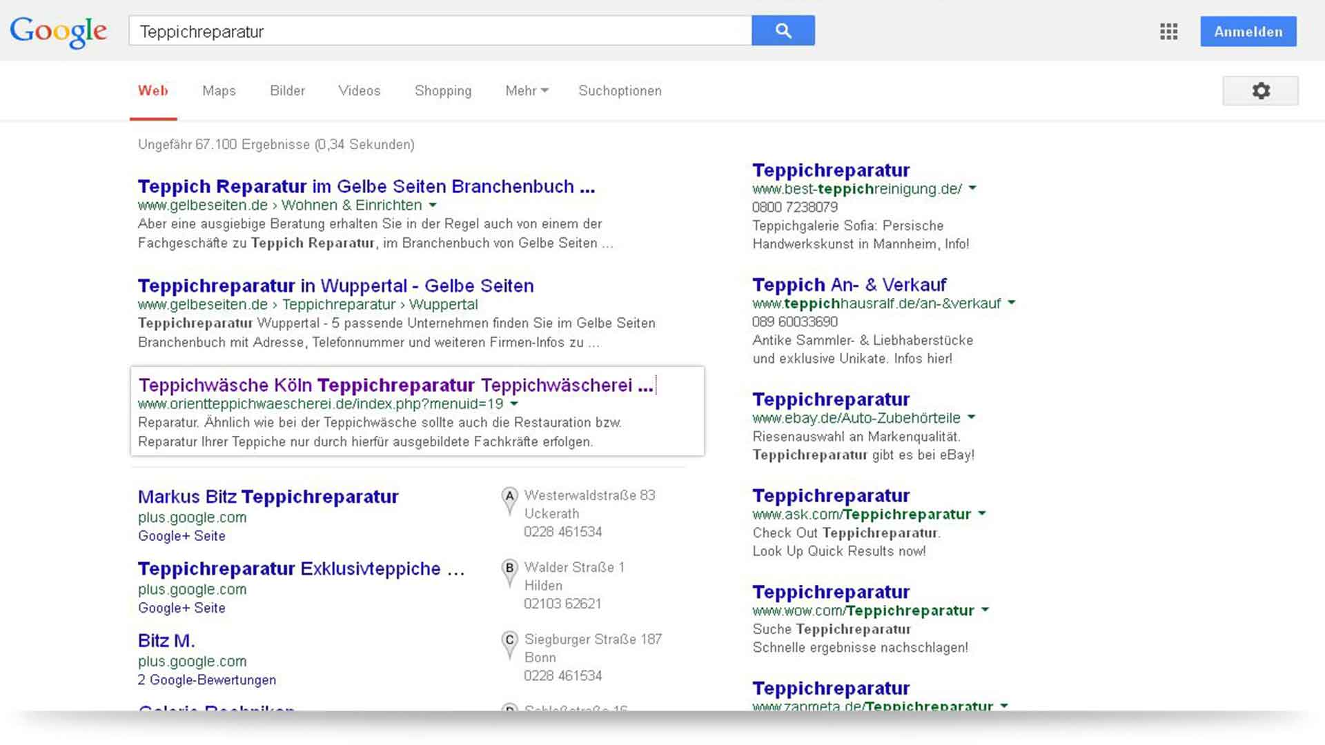Click phone number 0800 7238079

tap(795, 207)
